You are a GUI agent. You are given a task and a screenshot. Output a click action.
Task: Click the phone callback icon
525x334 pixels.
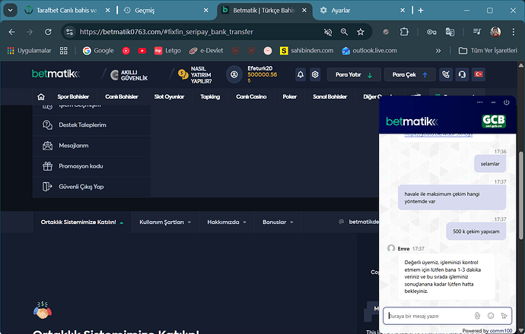tap(446, 74)
